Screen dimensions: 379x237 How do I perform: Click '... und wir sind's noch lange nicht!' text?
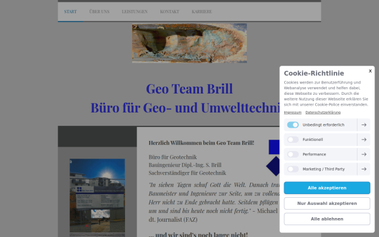point(198,234)
